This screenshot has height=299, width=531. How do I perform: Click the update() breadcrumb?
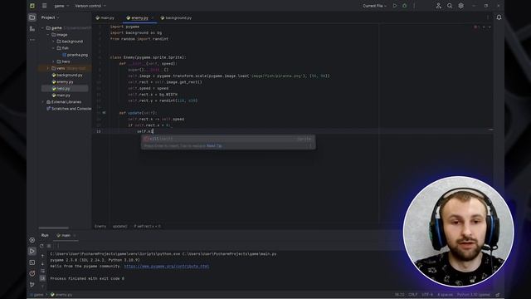[119, 226]
